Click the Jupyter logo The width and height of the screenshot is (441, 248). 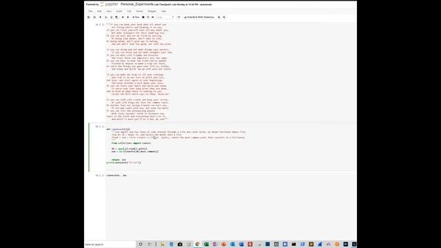109,4
